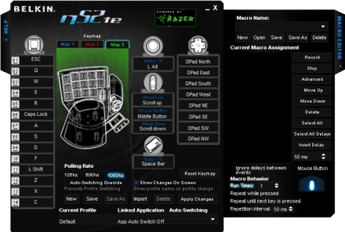The height and width of the screenshot is (232, 345).
Task: Select the Button 15 Space Bar assignment
Action: [x=153, y=162]
